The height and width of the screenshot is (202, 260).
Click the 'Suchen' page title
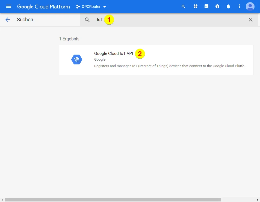(x=25, y=20)
